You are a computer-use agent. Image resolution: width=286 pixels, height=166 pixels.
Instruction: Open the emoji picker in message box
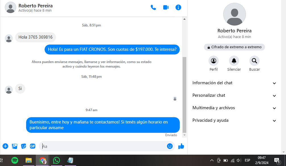170,146
